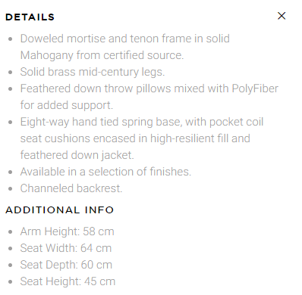This screenshot has height=295, width=302.
Task: Click the 'Channeled backrest' item
Action: [71, 188]
